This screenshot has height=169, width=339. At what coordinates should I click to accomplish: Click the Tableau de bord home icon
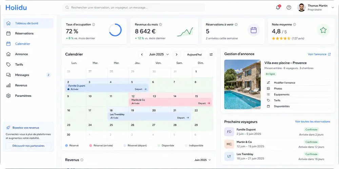(x=8, y=23)
